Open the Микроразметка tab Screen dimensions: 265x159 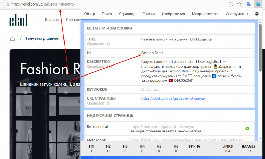point(205,14)
